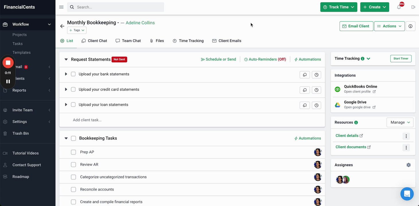Open comment icon for Upload your bank statements

pyautogui.click(x=305, y=75)
